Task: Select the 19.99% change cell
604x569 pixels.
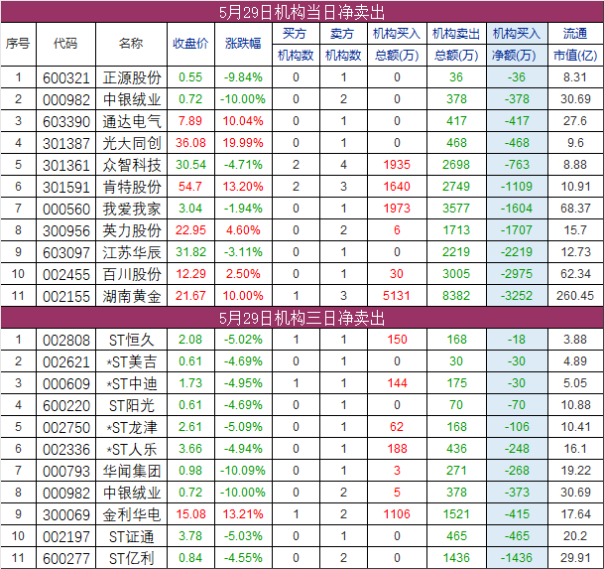Action: pos(243,142)
